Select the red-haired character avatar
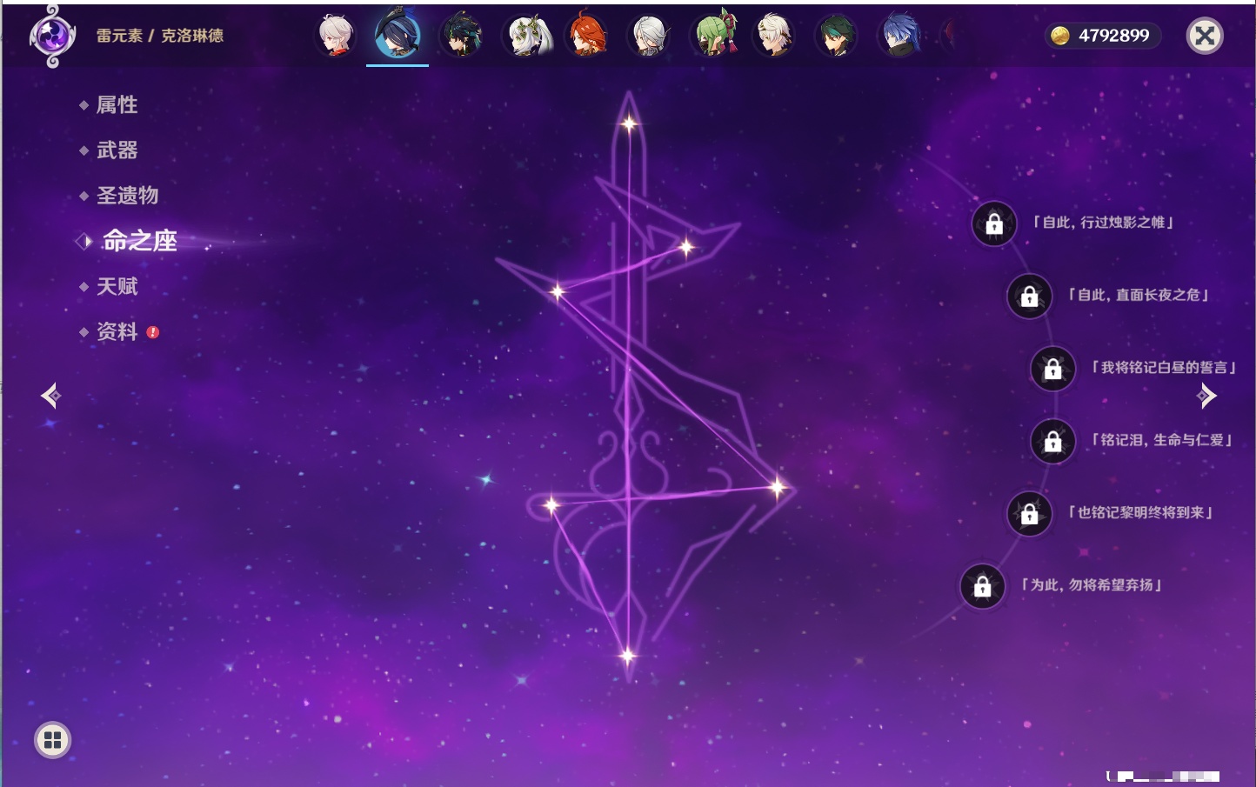Image resolution: width=1256 pixels, height=787 pixels. (587, 36)
